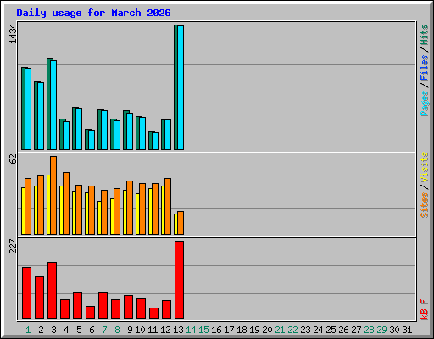Click the Visits legend label
The height and width of the screenshot is (339, 434).
pos(425,167)
